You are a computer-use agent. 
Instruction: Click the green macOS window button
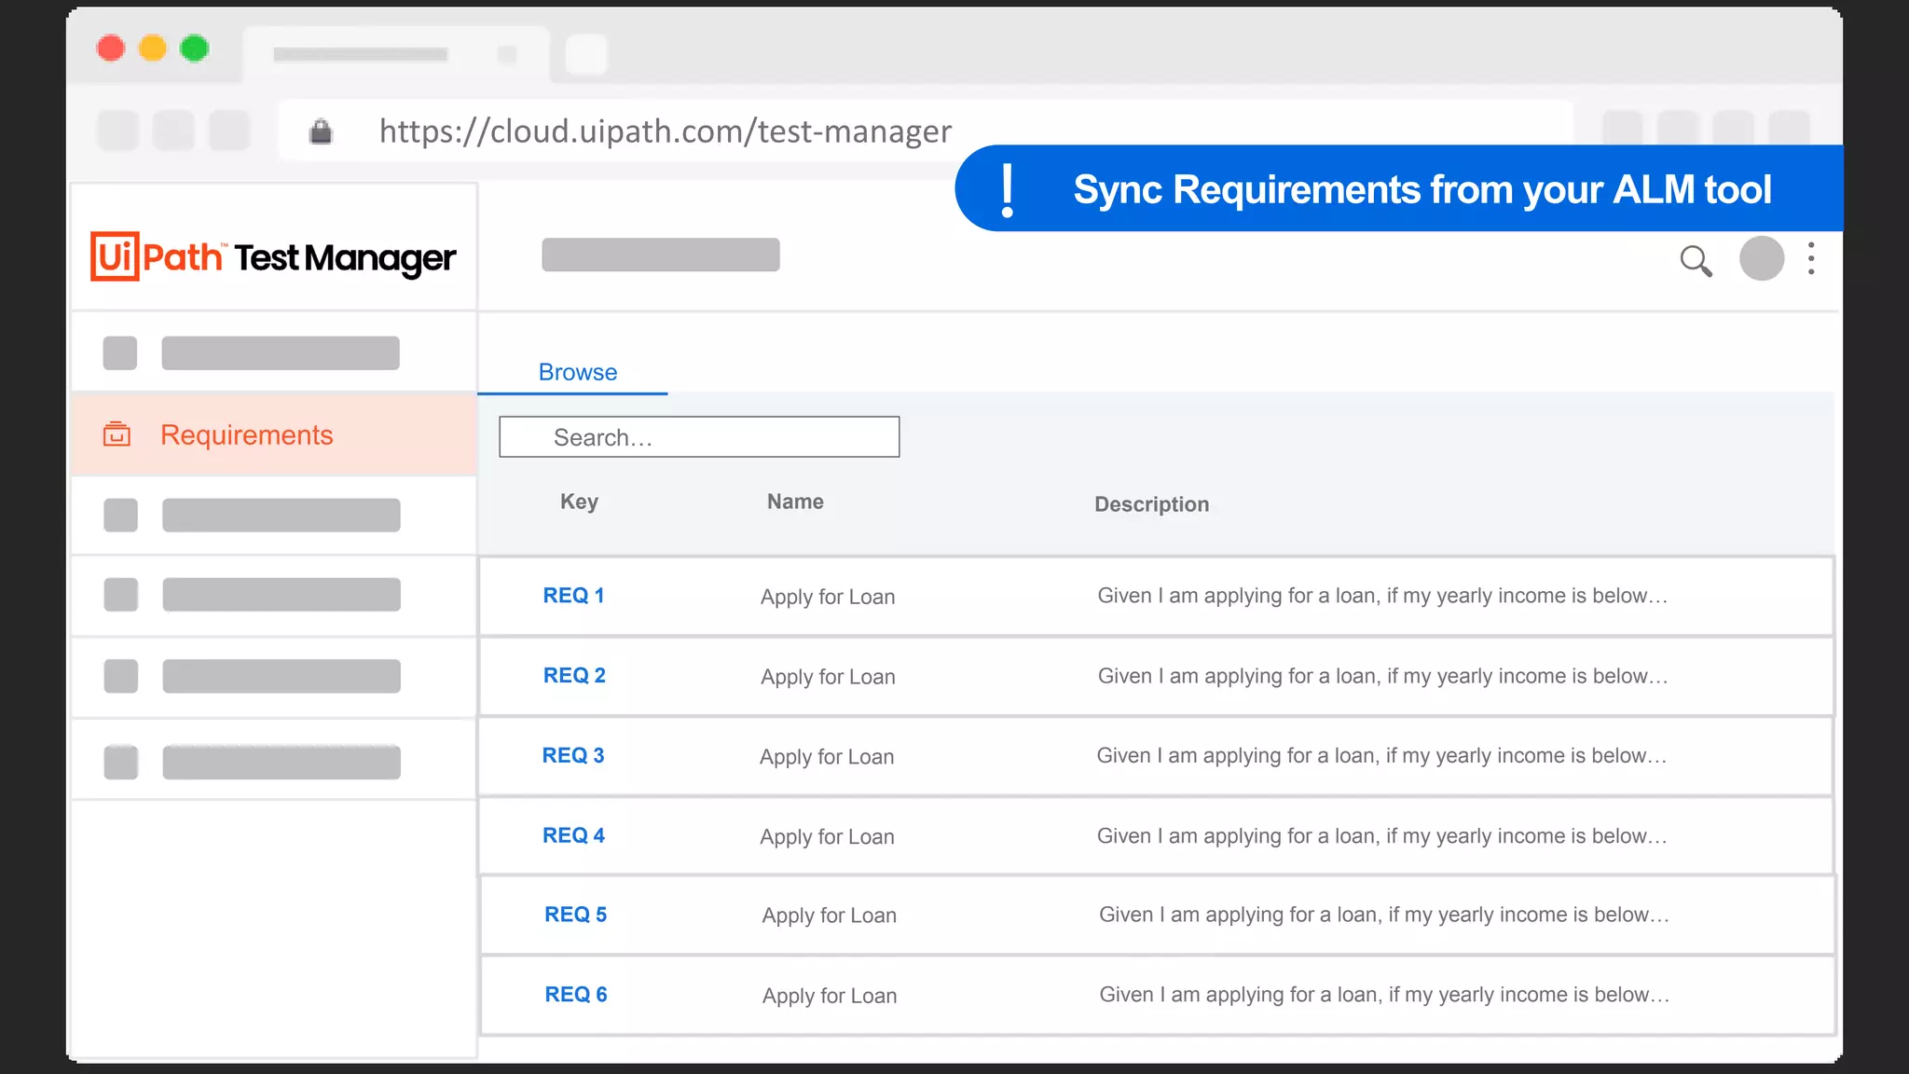[194, 48]
